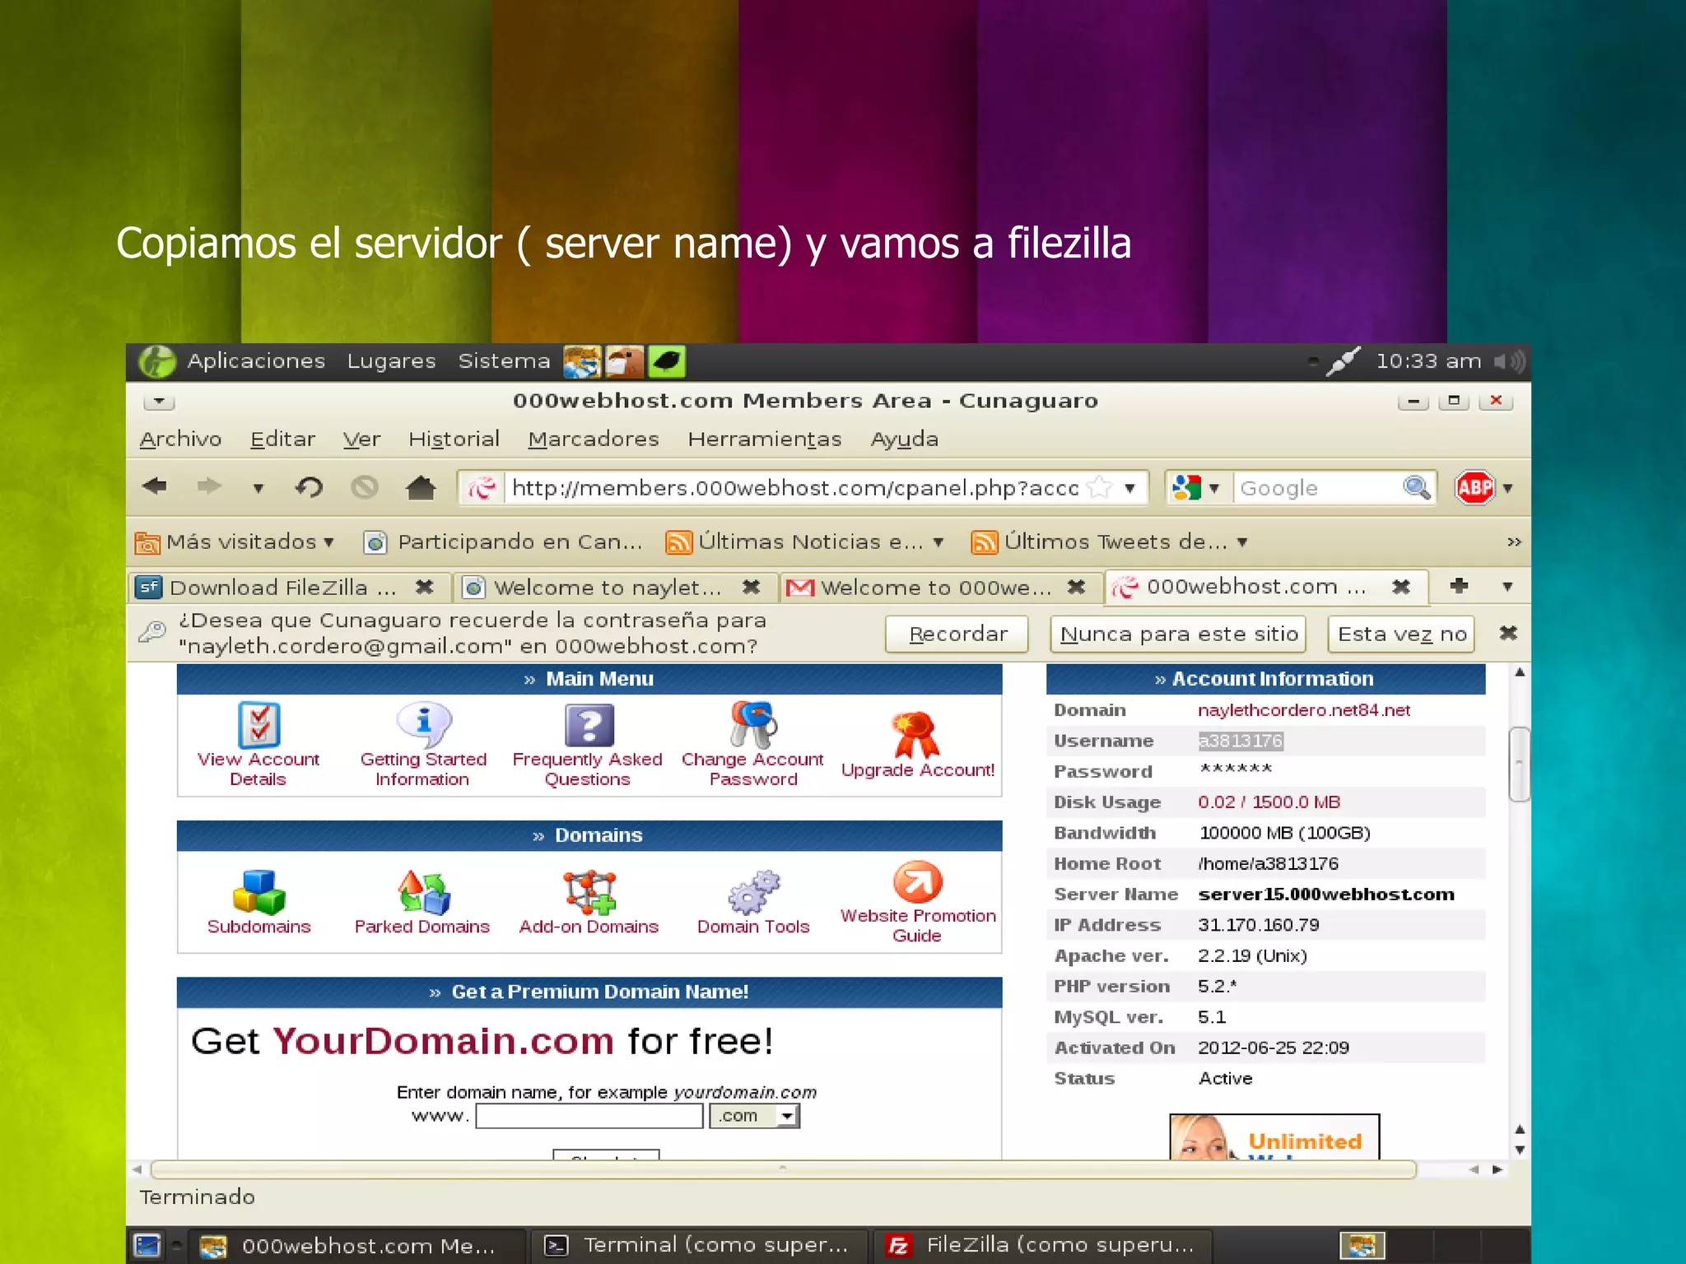1686x1264 pixels.
Task: Open the naylethcordero.net84.net domain link
Action: pos(1303,709)
